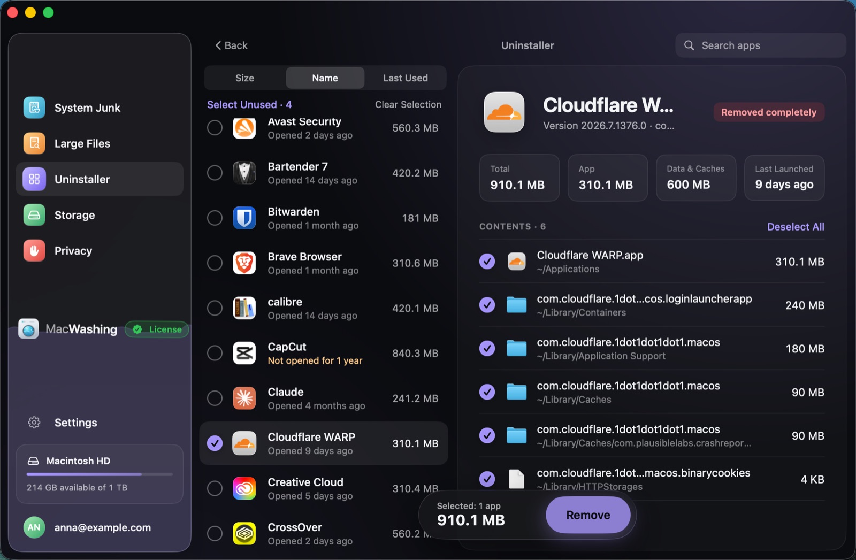
Task: Open the Large Files sidebar icon
Action: pyautogui.click(x=34, y=143)
